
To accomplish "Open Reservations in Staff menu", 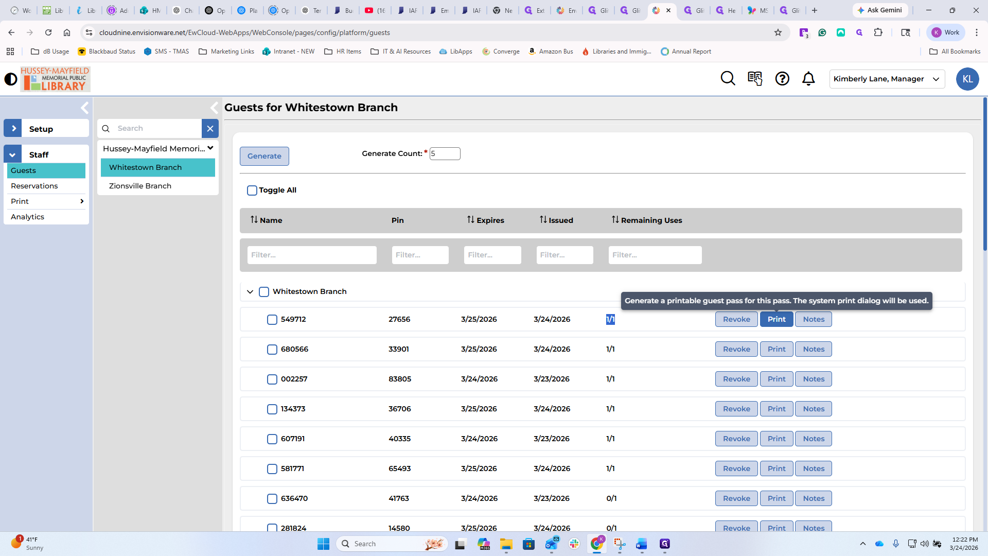I will pyautogui.click(x=34, y=186).
